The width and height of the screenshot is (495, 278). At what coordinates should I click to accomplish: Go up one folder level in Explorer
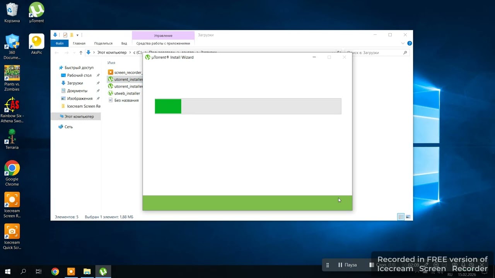tap(81, 53)
